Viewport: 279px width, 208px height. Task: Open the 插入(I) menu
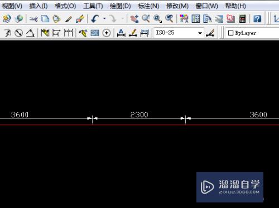coord(39,6)
